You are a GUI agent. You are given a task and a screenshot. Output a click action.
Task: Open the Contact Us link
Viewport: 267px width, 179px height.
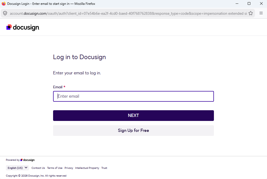coord(38,168)
